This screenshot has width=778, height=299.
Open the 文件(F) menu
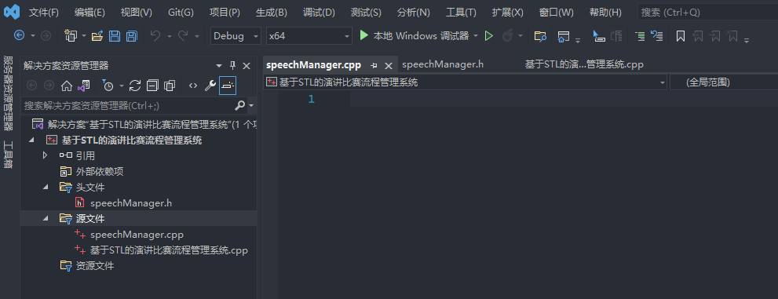(x=44, y=13)
